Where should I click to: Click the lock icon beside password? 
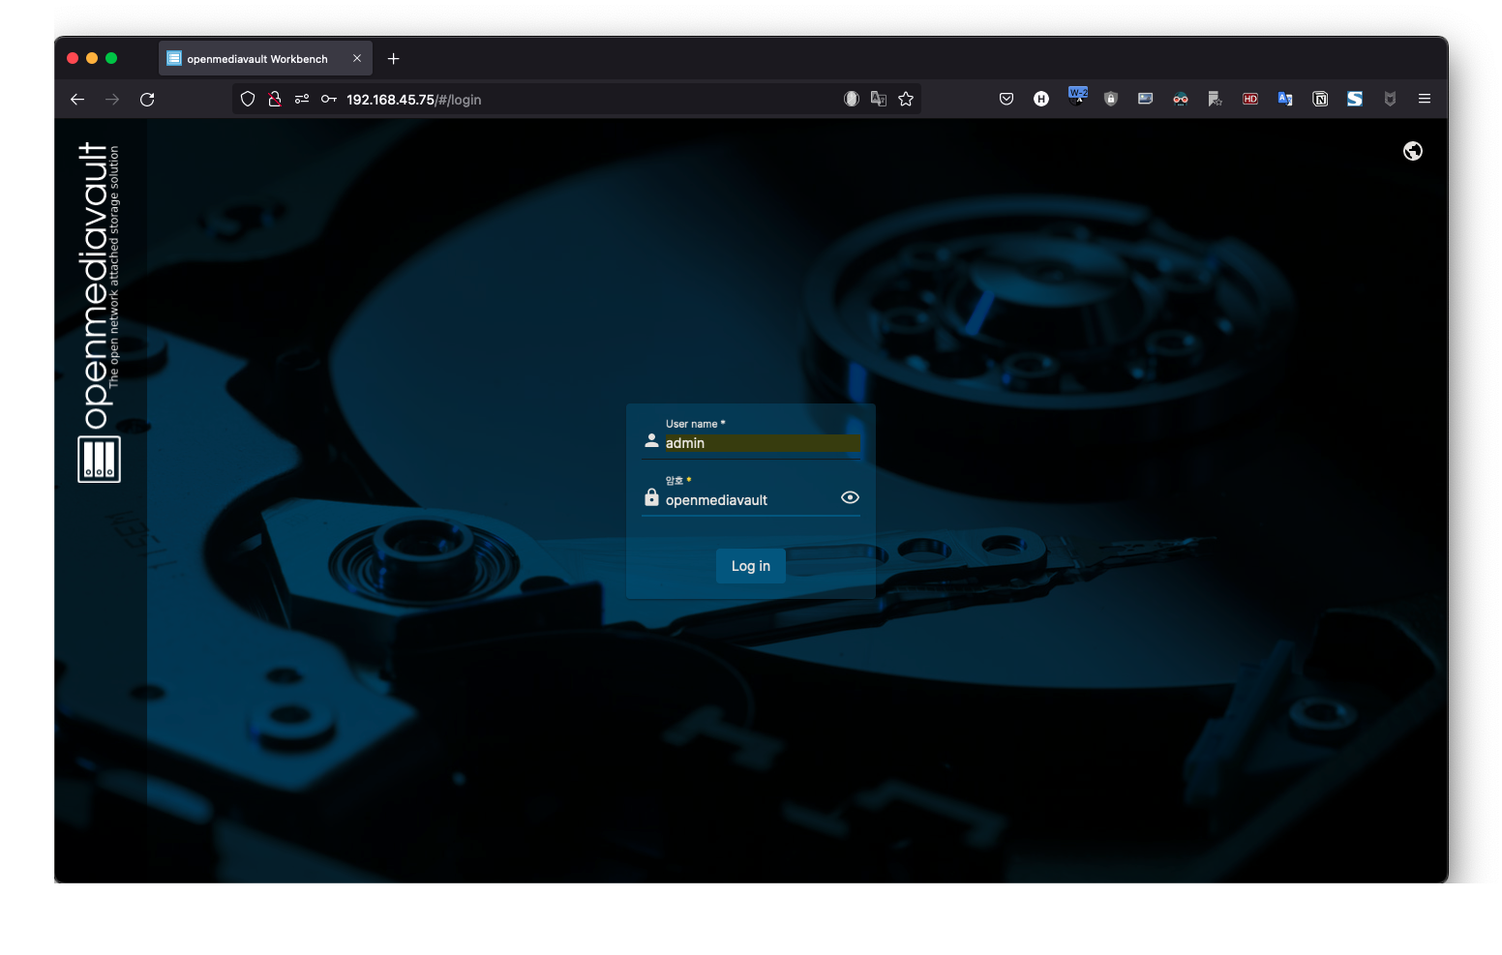coord(651,497)
